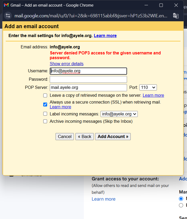Click Show error details link
The height and width of the screenshot is (219, 187).
coord(67,64)
